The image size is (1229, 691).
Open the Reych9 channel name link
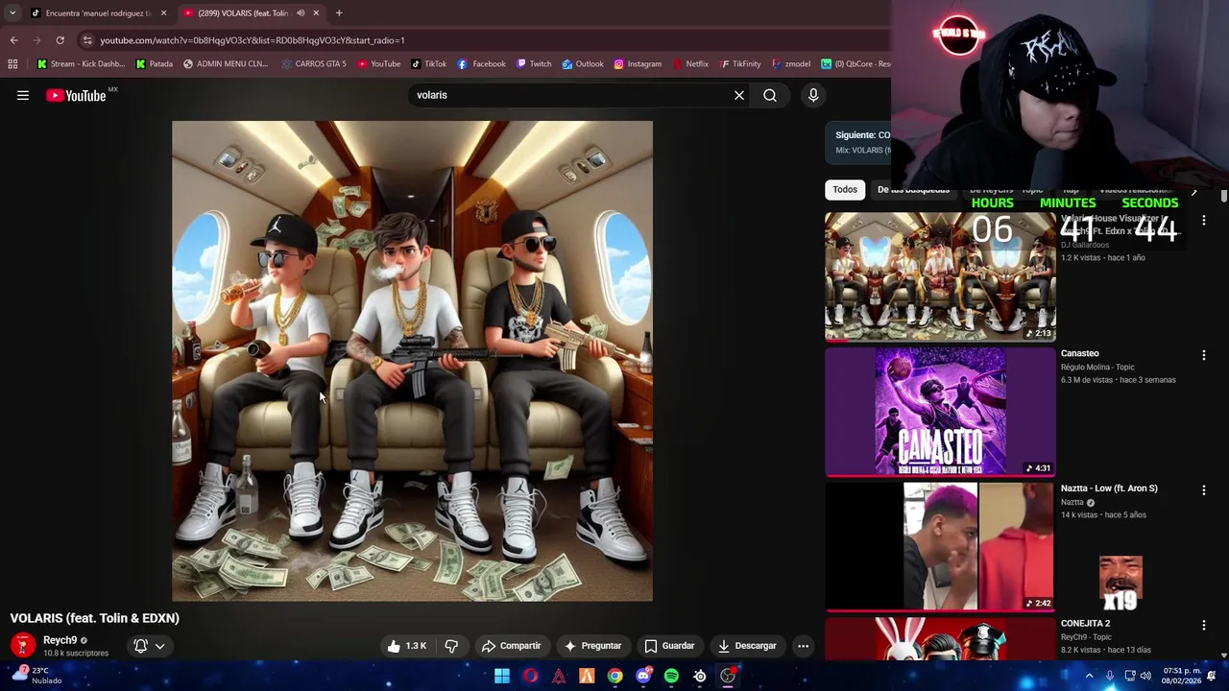[60, 640]
